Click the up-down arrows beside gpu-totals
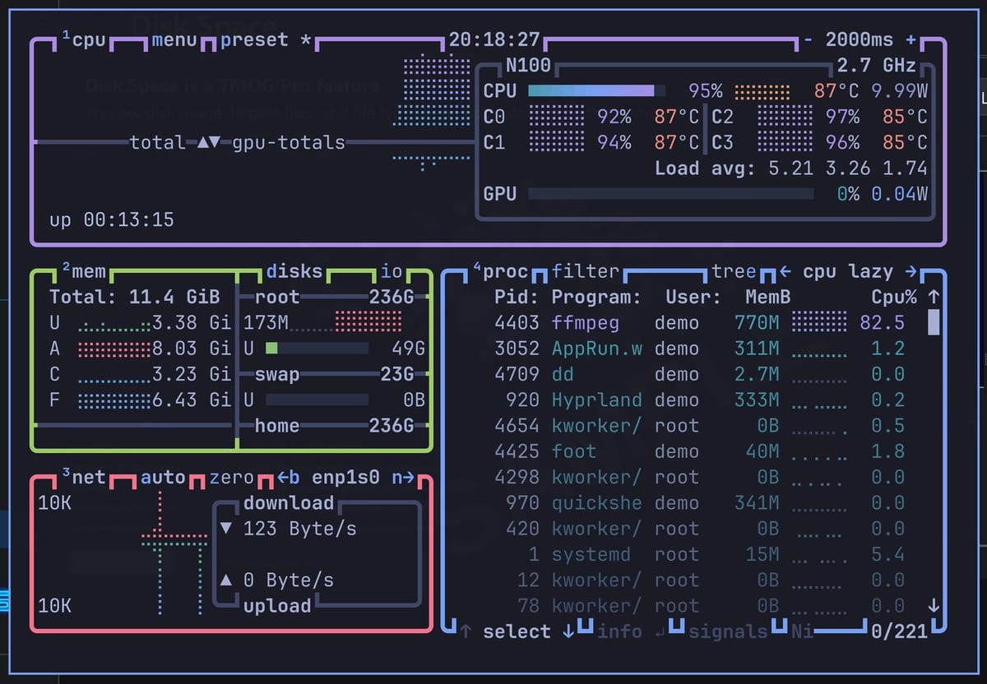The height and width of the screenshot is (684, 987). point(208,142)
